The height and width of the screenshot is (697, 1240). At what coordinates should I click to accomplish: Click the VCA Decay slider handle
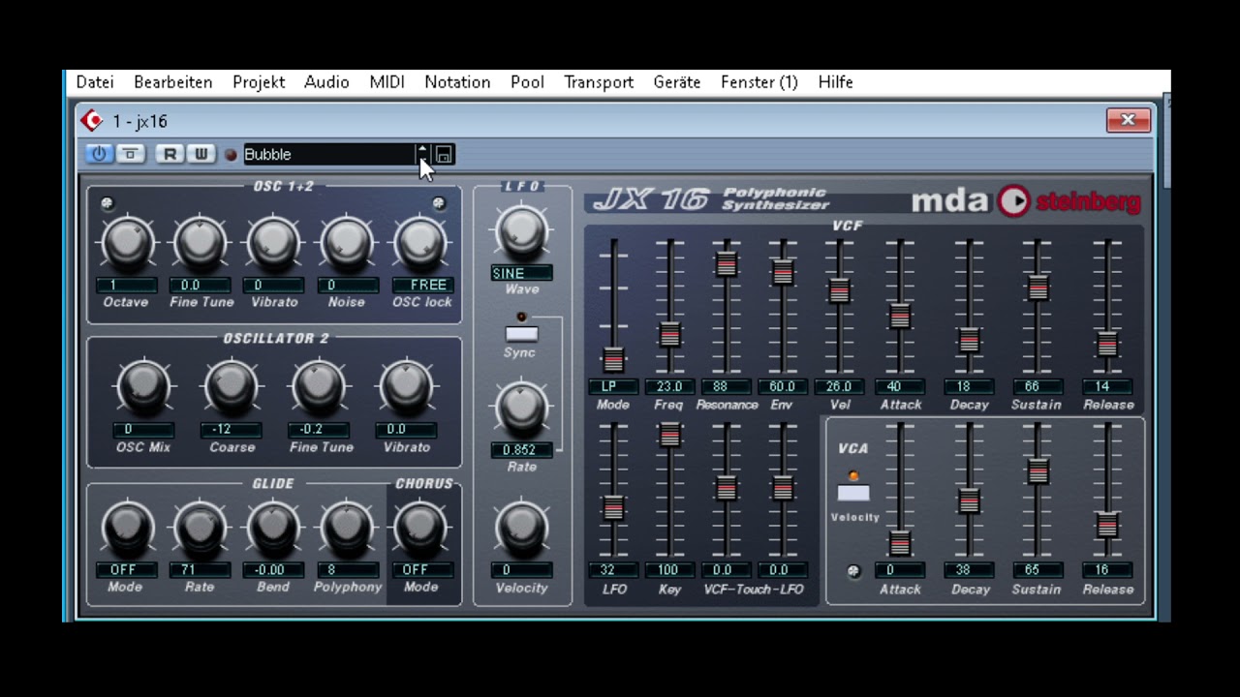969,501
